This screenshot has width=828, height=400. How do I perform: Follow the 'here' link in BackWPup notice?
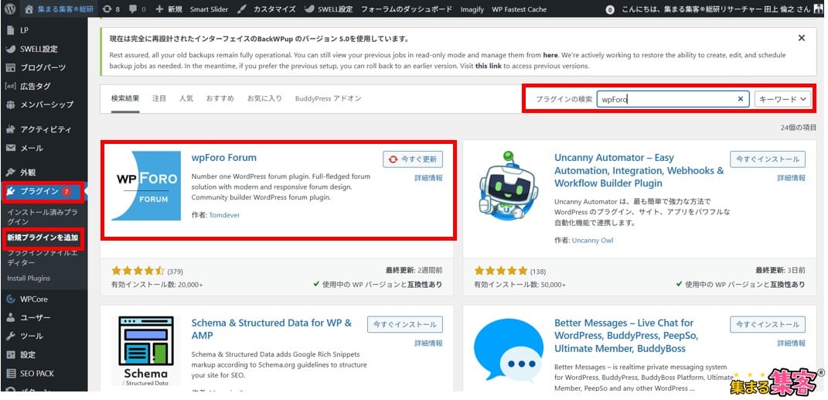pos(550,55)
